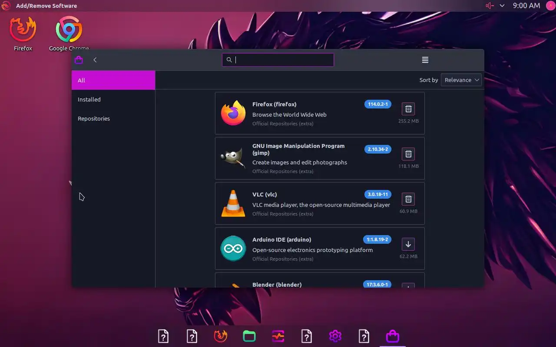Install Arduino IDE with its download arrow button
This screenshot has width=556, height=347.
pyautogui.click(x=408, y=244)
